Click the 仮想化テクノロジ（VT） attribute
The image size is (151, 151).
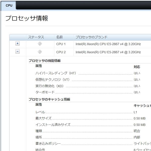tap(52, 80)
